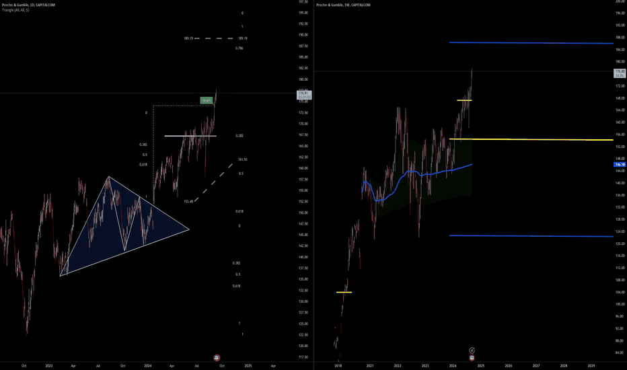The image size is (627, 370).
Task: Select the lower blue horizontal line on the weekly chart
Action: pos(531,236)
